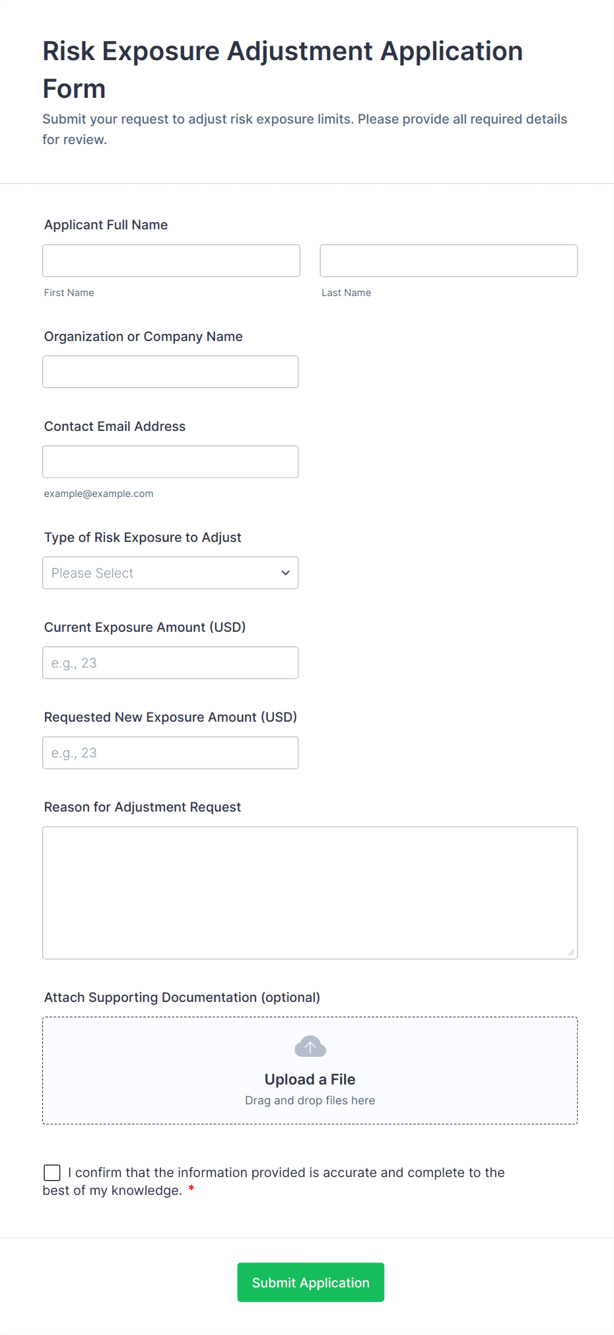The height and width of the screenshot is (1335, 614).
Task: Focus the First Name field
Action: point(171,261)
